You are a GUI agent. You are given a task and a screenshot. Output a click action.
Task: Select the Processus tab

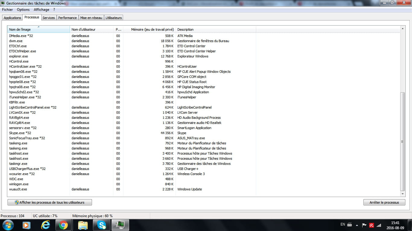tap(32, 17)
